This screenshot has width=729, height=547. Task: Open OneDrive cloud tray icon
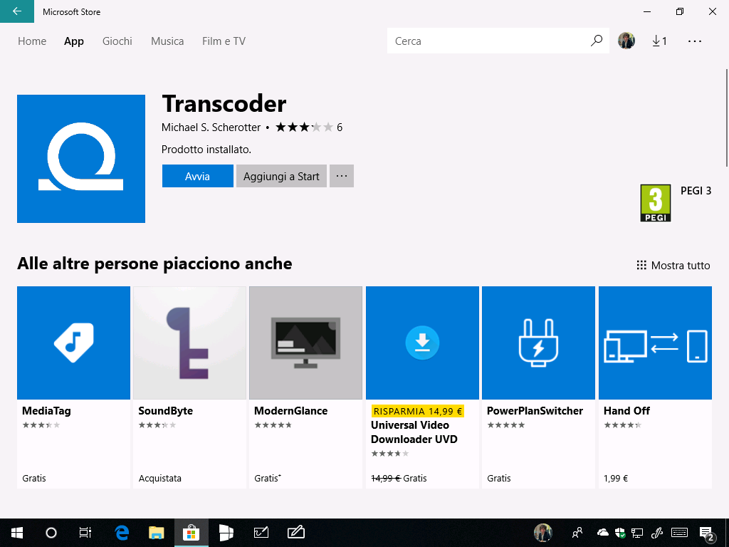[603, 533]
